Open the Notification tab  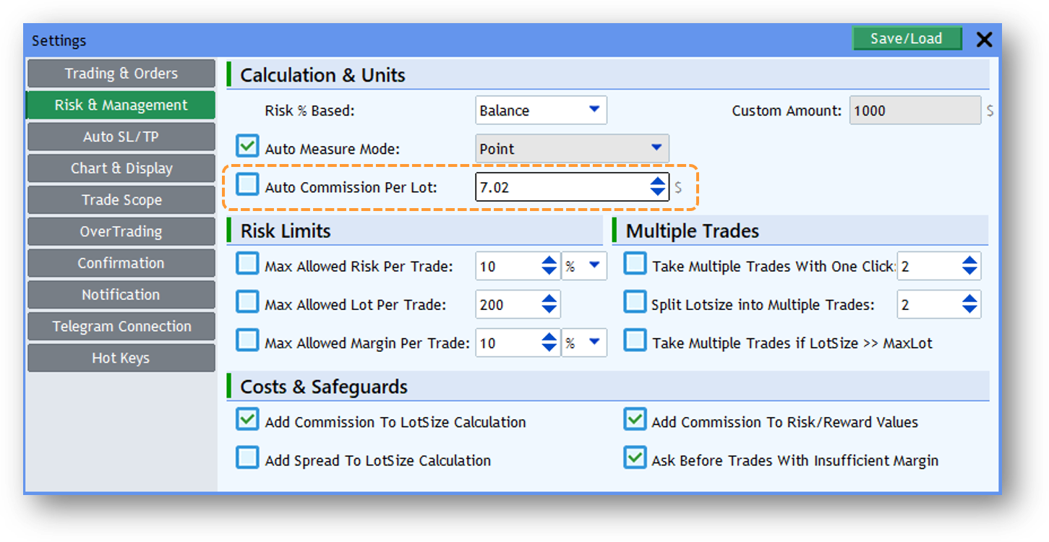pos(121,295)
